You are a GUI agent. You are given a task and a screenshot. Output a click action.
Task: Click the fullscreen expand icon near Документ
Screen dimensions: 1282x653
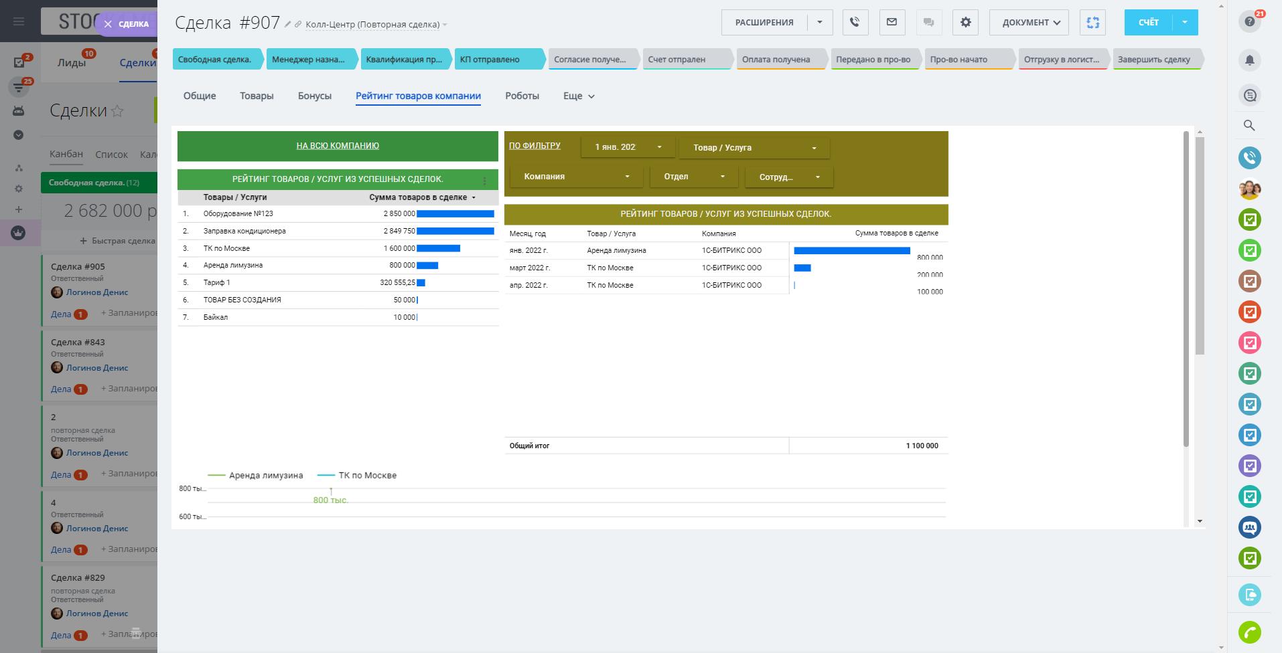1092,22
